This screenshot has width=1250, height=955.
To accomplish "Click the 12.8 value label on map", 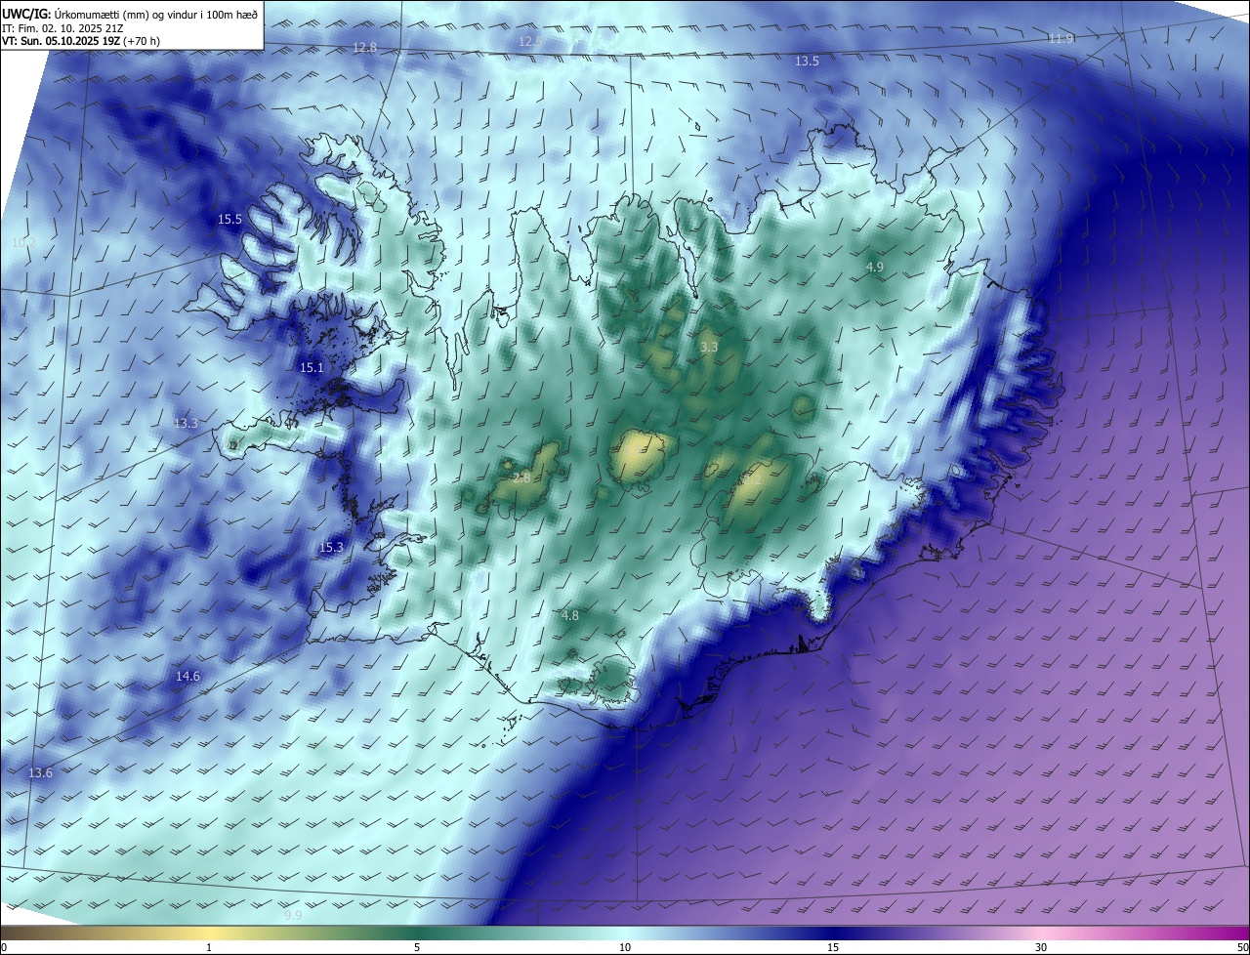I will 364,48.
